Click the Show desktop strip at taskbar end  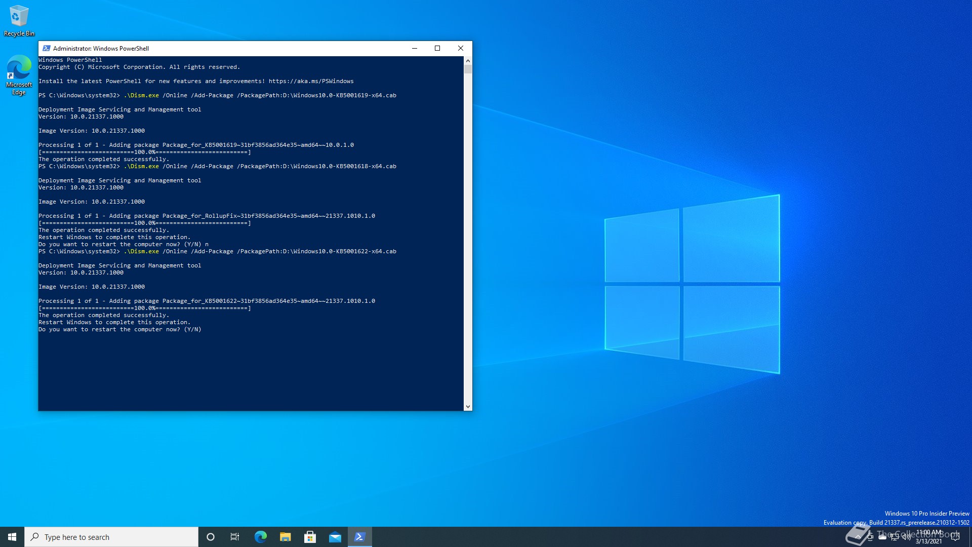point(970,537)
